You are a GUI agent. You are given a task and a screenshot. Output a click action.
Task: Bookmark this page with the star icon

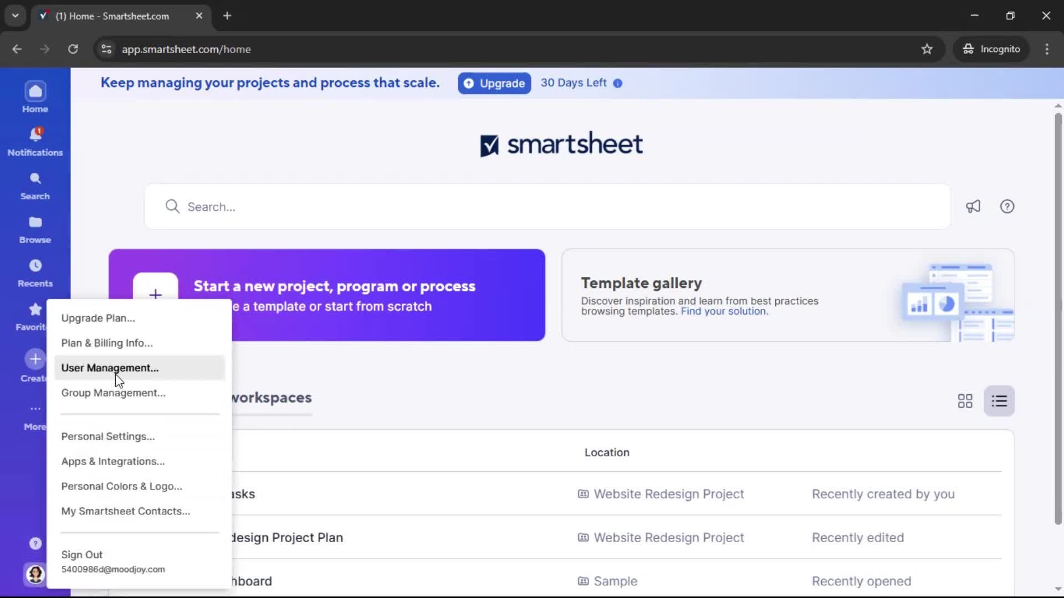point(927,49)
